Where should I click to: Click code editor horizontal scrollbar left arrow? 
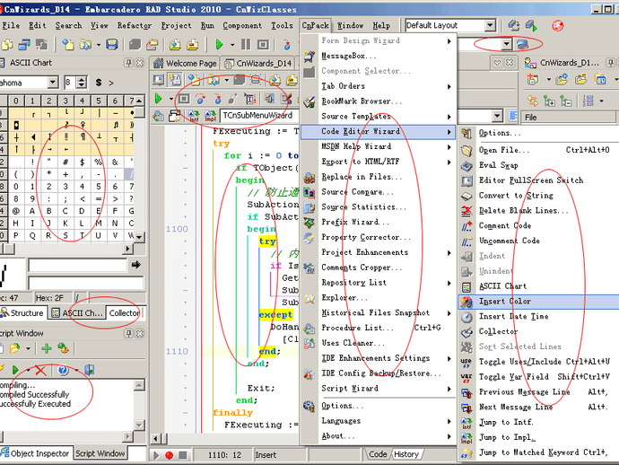point(155,439)
